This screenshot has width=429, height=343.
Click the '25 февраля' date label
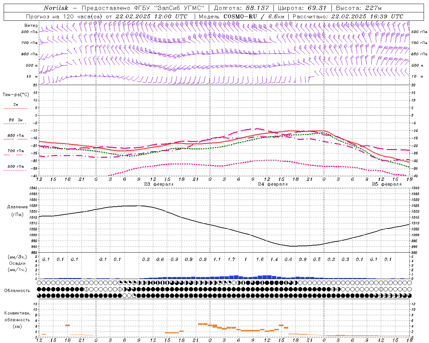tap(386, 184)
